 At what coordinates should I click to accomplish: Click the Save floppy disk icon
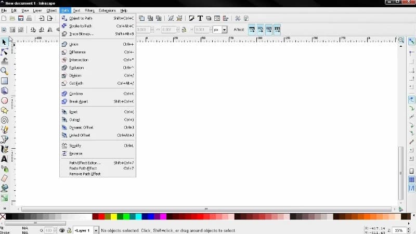point(21,18)
